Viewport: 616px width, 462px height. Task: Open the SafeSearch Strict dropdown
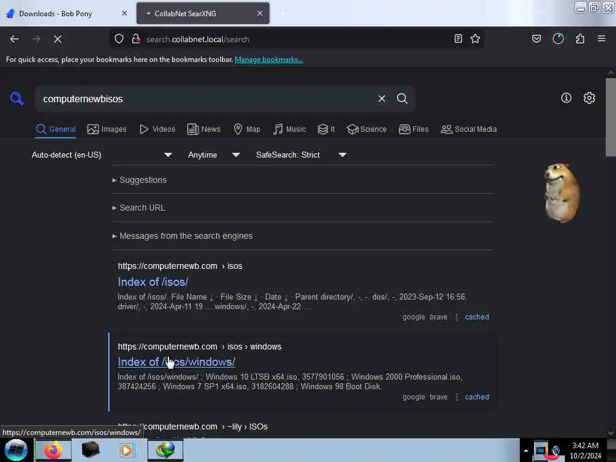point(301,155)
